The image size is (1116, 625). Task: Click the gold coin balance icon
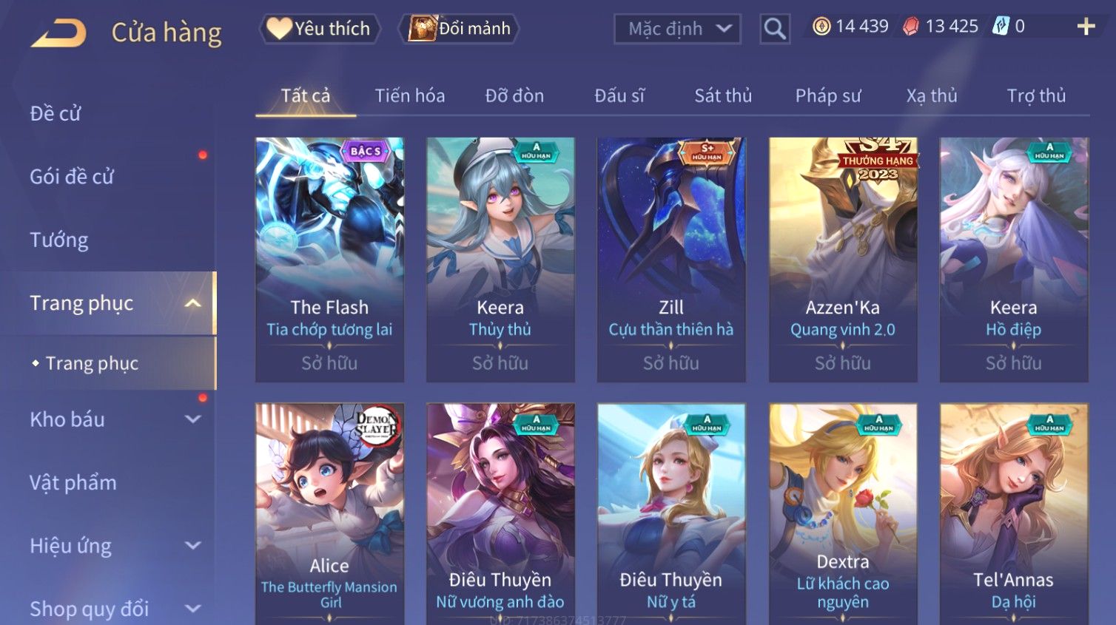click(821, 27)
